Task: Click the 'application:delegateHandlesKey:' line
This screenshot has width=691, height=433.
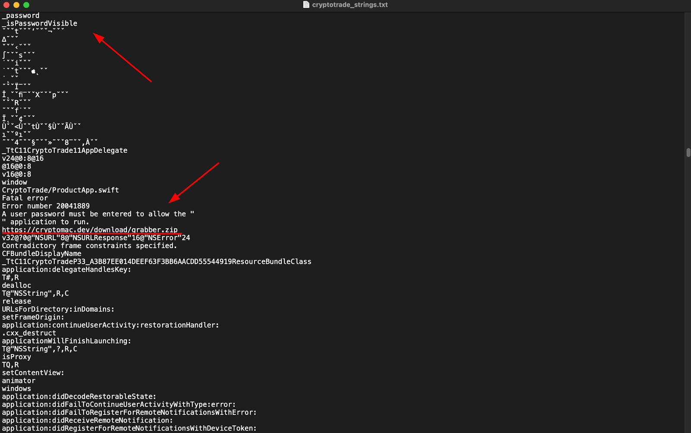Action: (x=67, y=269)
